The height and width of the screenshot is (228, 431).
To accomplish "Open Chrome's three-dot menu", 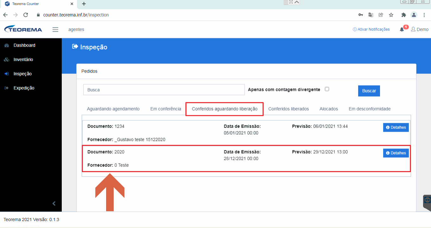I will (424, 15).
